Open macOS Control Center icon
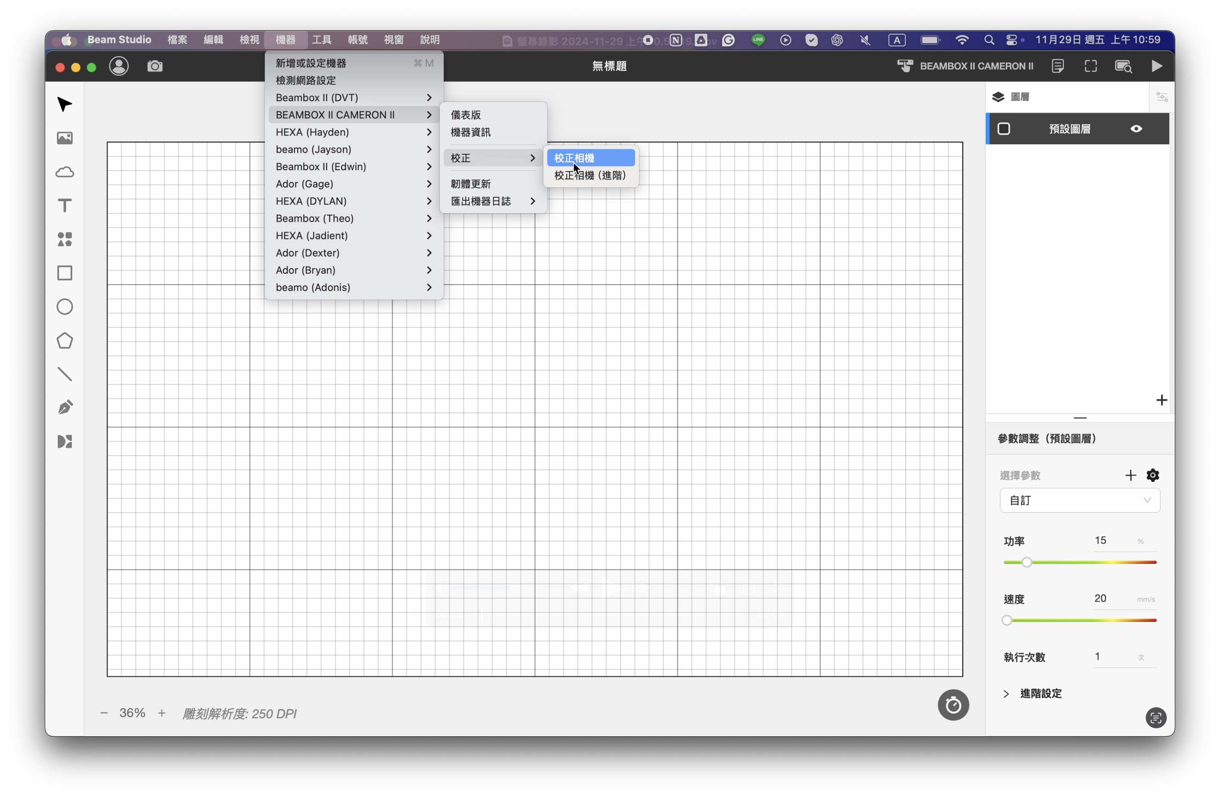Image resolution: width=1220 pixels, height=796 pixels. (x=1012, y=40)
